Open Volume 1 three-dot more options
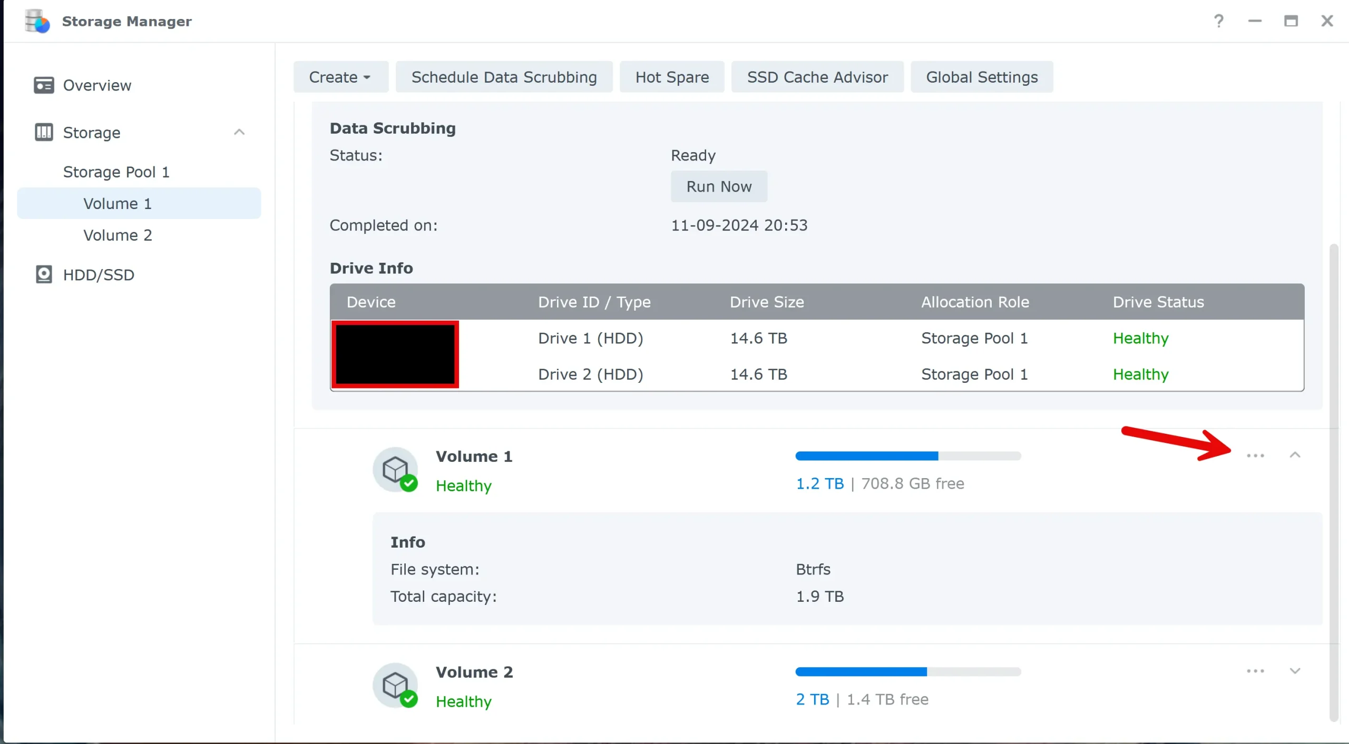 click(1255, 455)
